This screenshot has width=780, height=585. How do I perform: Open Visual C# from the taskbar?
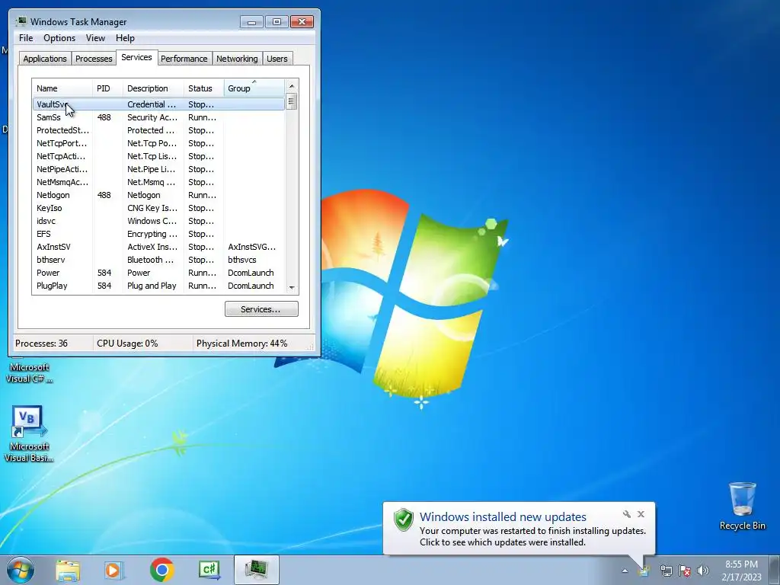(x=209, y=570)
